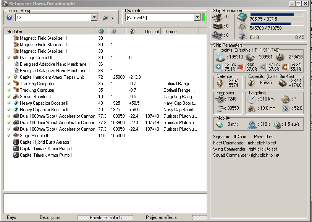
Task: Open the Bays tab
Action: 11,217
